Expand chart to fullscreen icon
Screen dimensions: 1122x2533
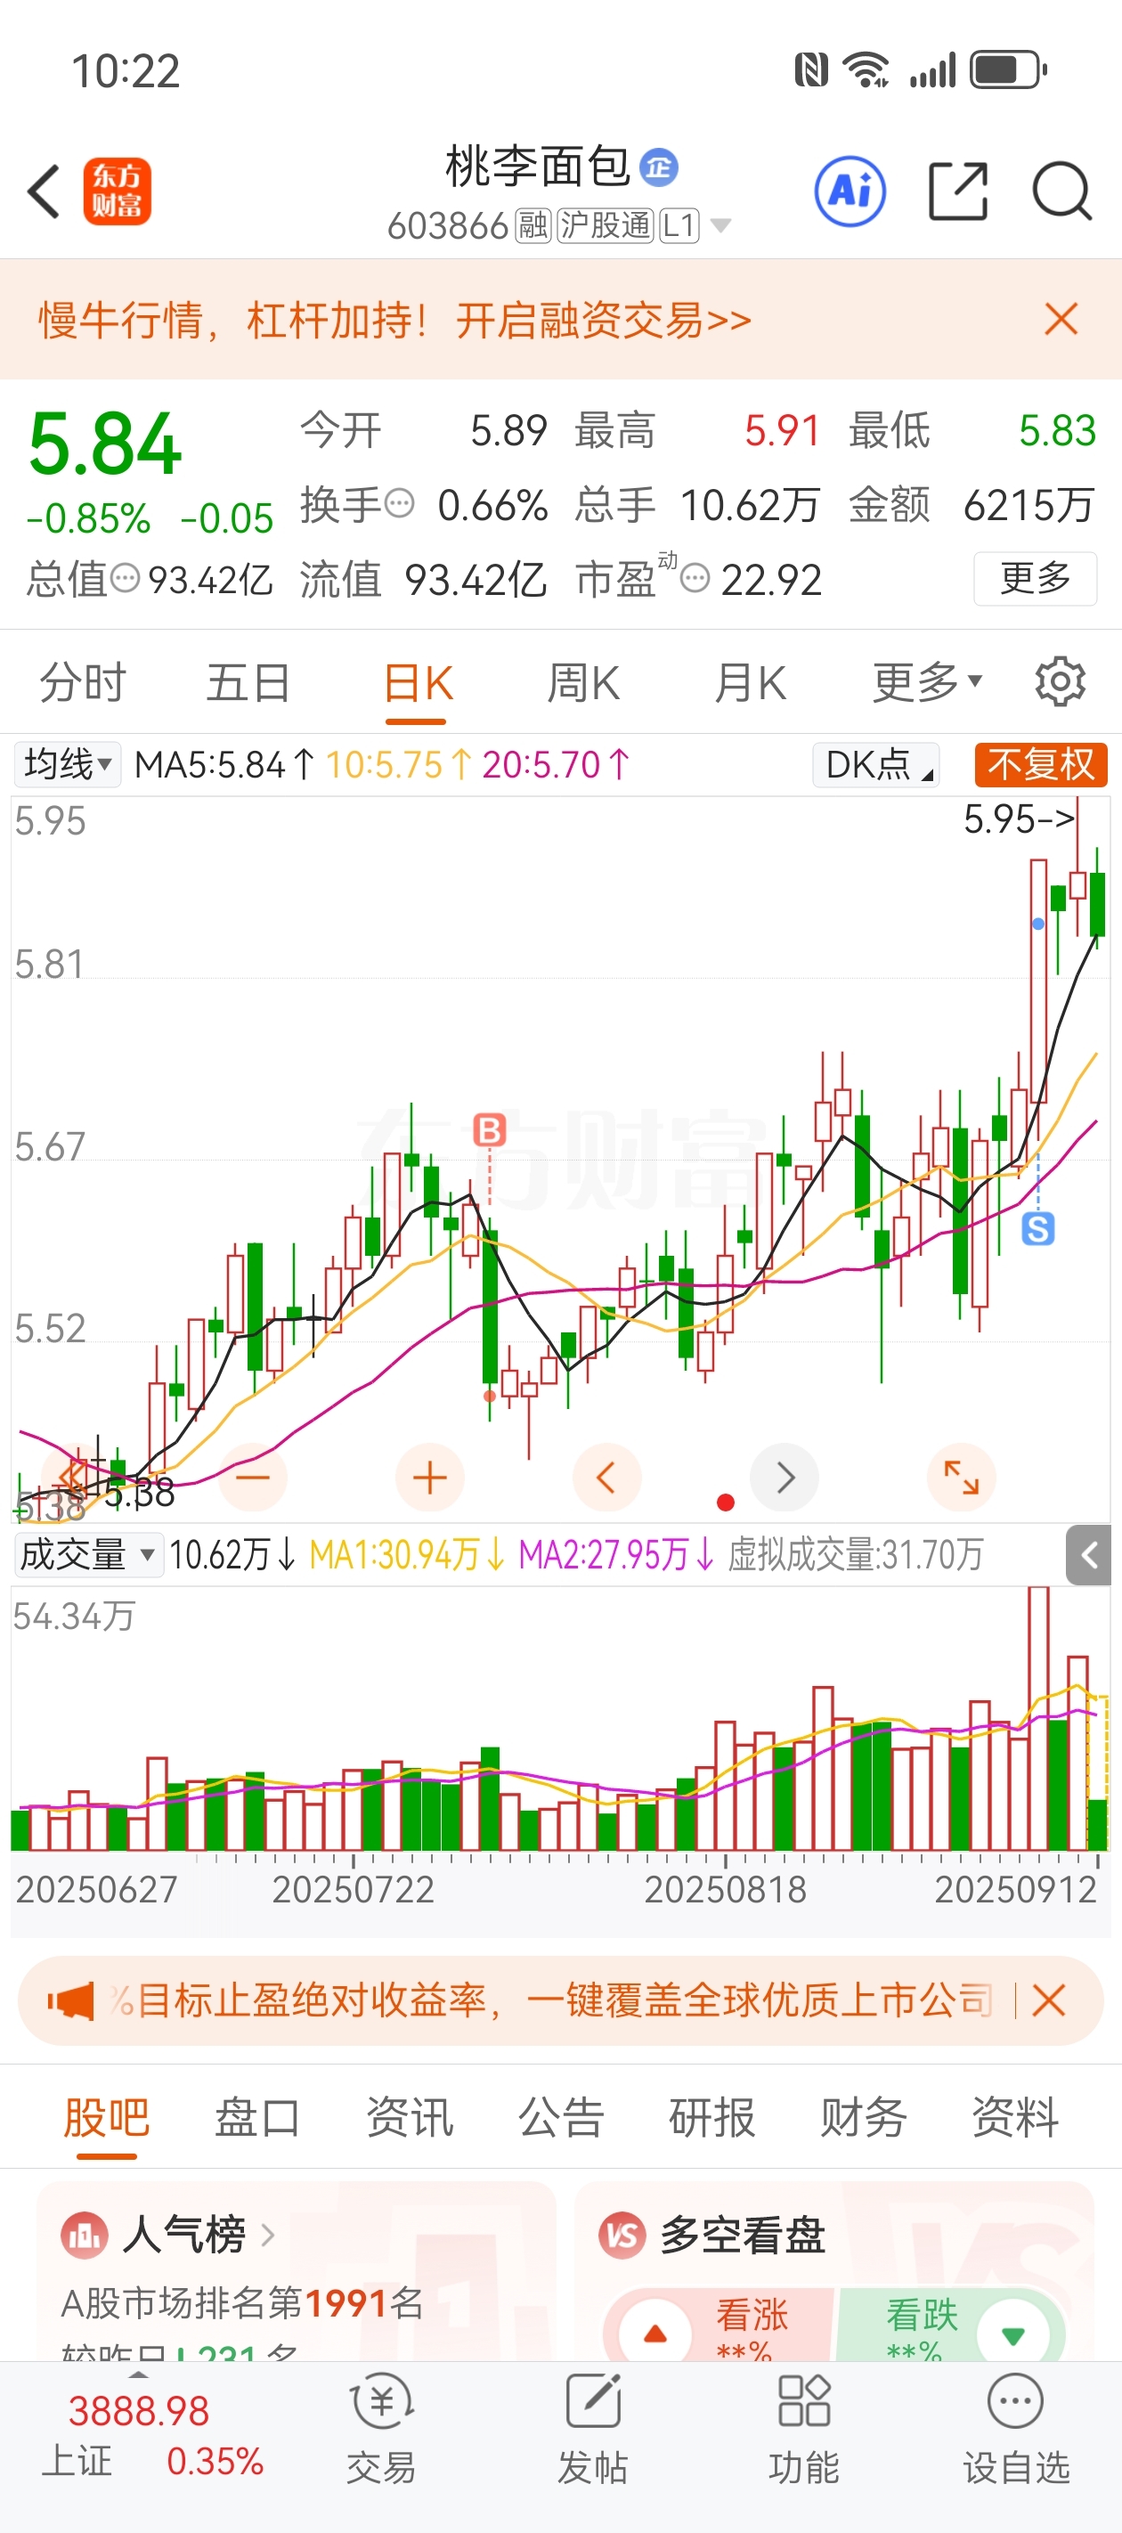962,1477
